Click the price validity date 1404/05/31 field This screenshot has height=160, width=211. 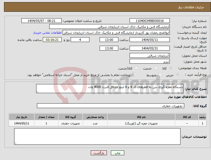coord(150,48)
